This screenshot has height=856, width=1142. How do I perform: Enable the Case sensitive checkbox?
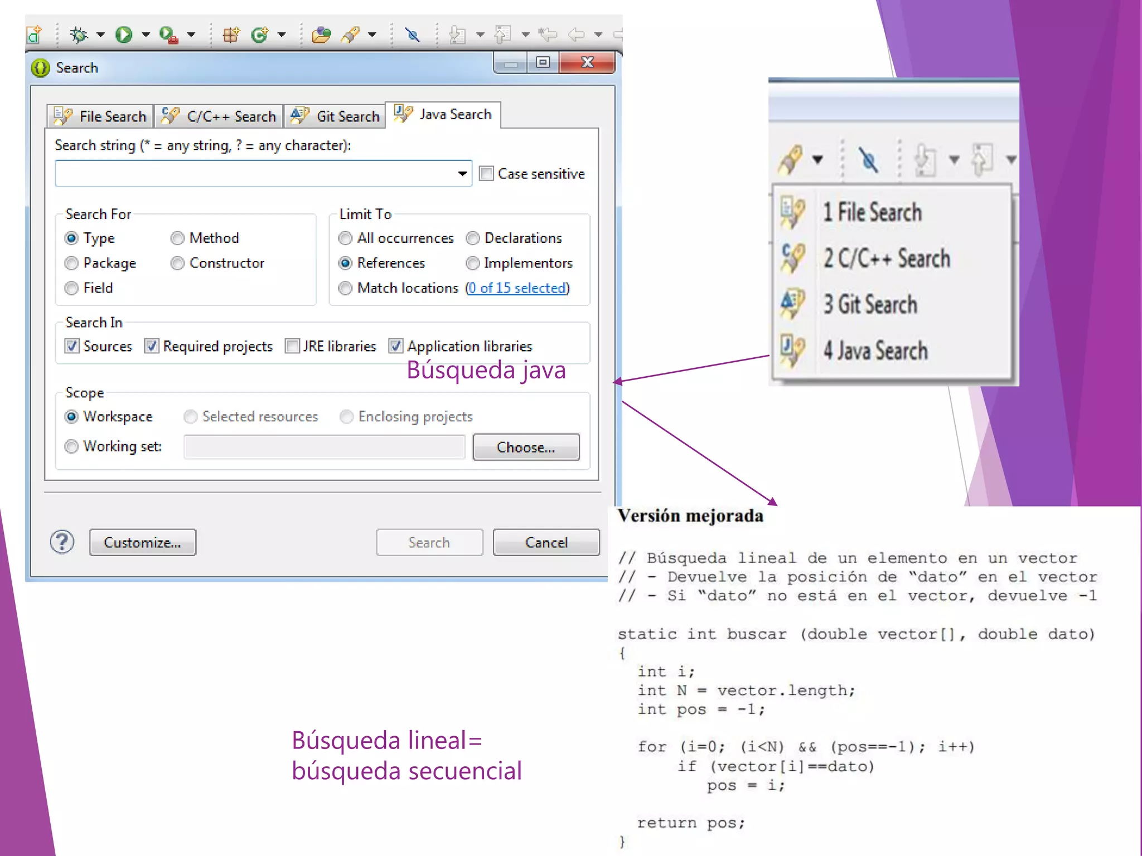(486, 173)
